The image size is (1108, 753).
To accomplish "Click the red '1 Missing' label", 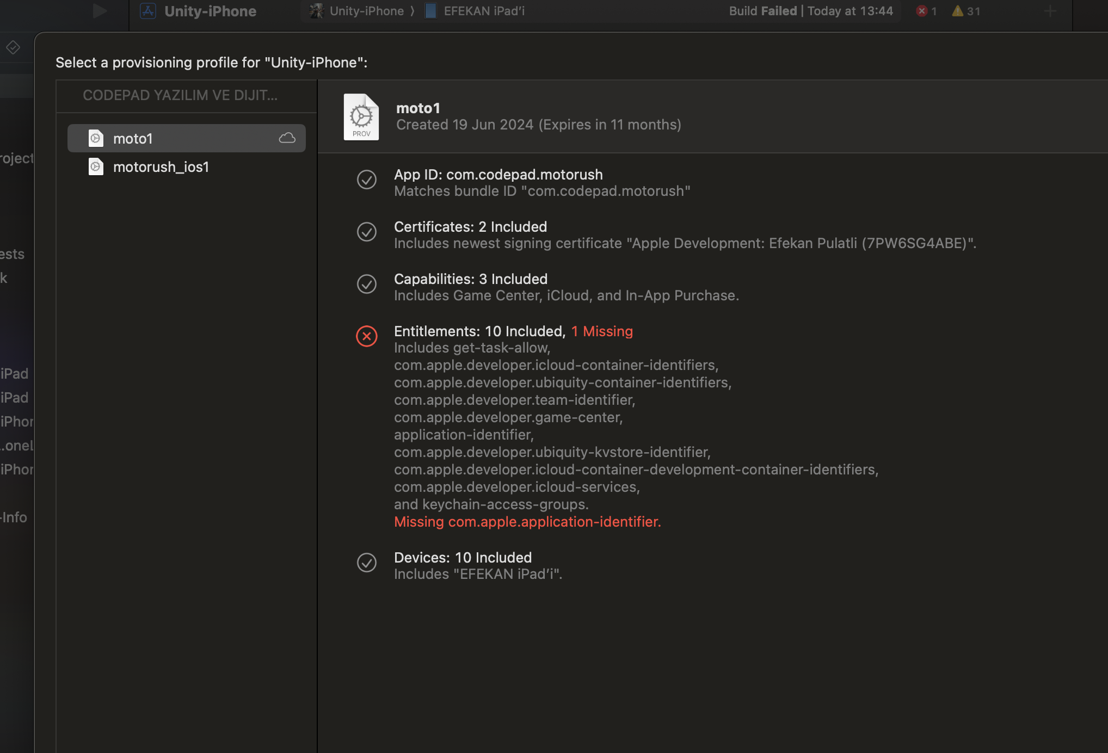I will [x=602, y=331].
